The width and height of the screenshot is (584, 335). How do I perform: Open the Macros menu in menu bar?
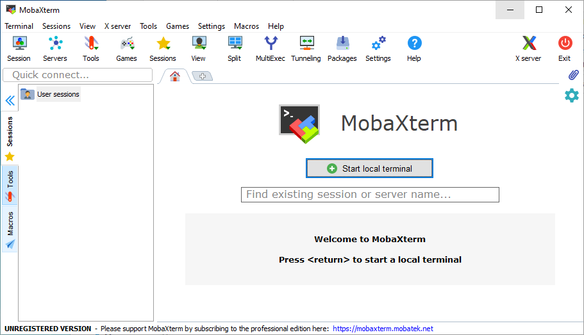point(246,26)
